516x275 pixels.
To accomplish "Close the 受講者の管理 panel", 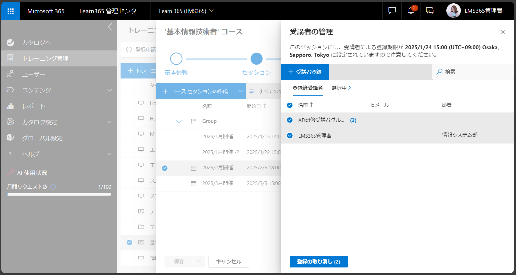I will pos(503,32).
